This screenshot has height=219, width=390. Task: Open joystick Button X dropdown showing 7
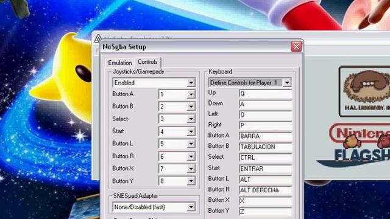click(x=177, y=169)
